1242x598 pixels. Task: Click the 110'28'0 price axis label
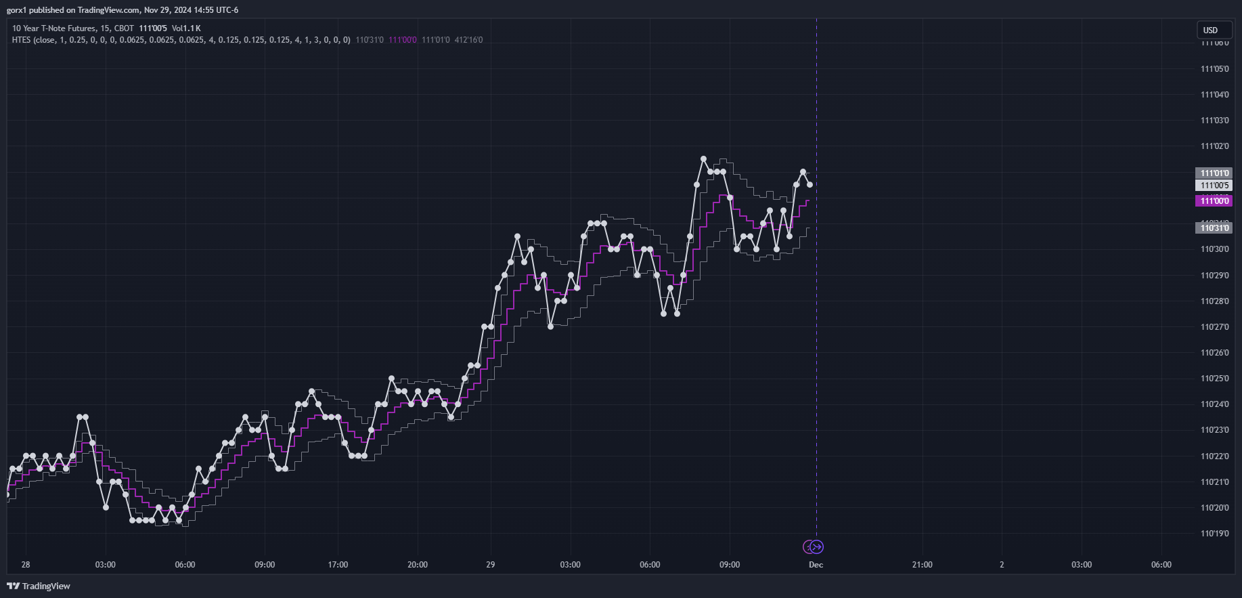click(x=1214, y=301)
